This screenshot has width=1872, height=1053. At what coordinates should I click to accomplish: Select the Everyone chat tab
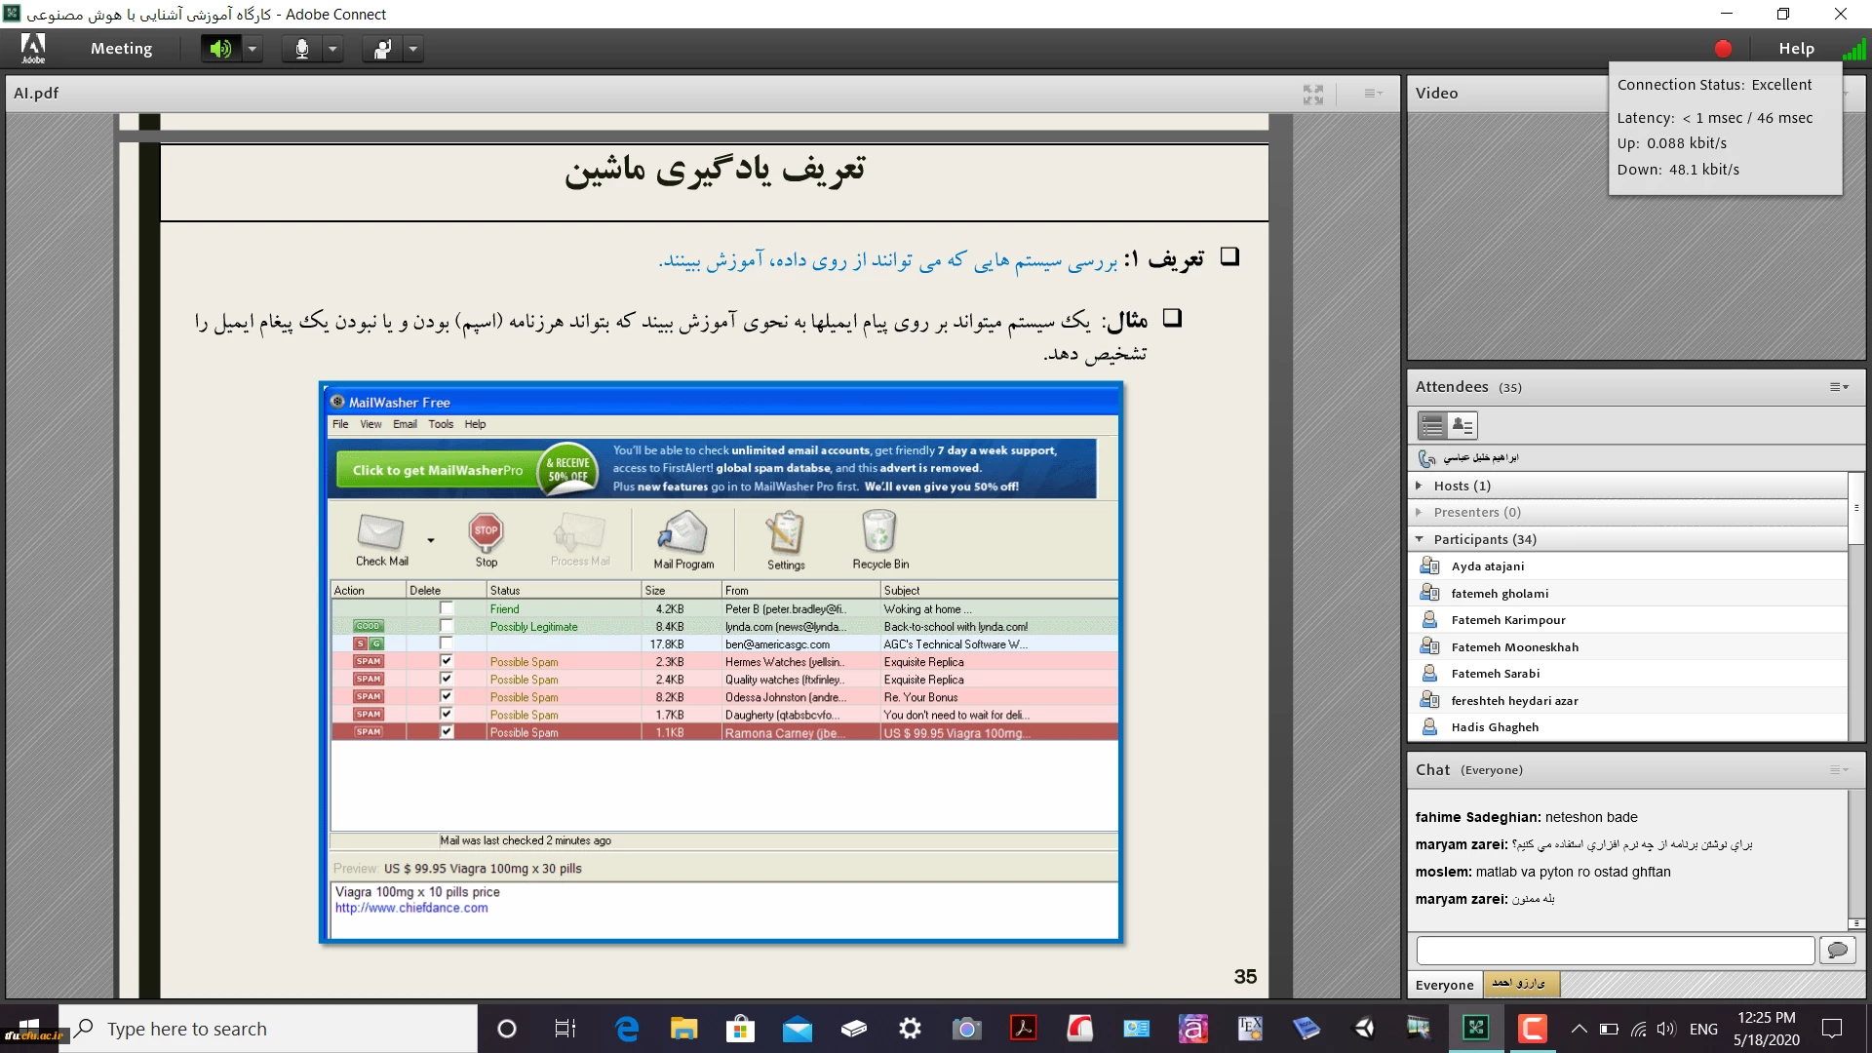(x=1444, y=985)
